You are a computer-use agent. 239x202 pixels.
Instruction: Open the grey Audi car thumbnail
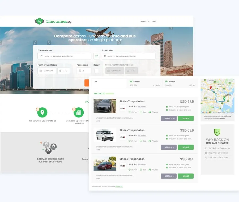point(105,106)
